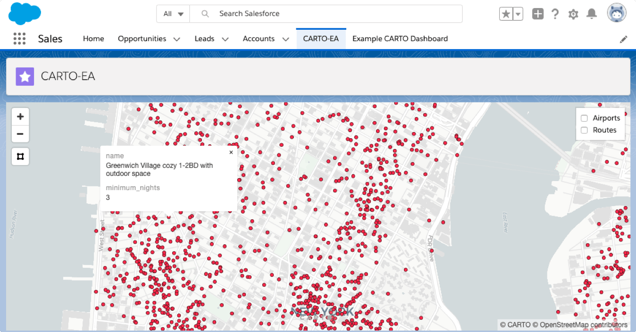Click the user avatar profile icon

(617, 14)
